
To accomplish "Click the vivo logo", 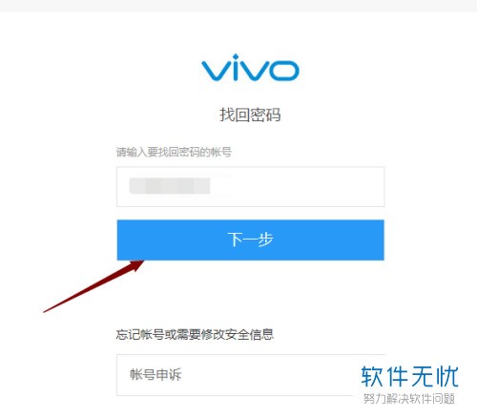I will click(250, 67).
